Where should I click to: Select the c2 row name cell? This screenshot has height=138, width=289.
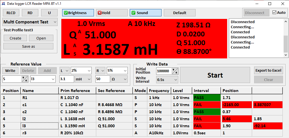click(x=39, y=112)
